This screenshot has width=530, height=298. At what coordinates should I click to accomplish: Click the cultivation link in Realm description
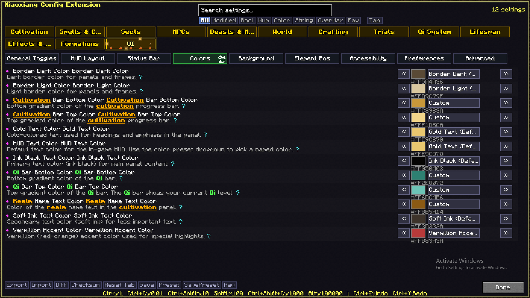138,207
